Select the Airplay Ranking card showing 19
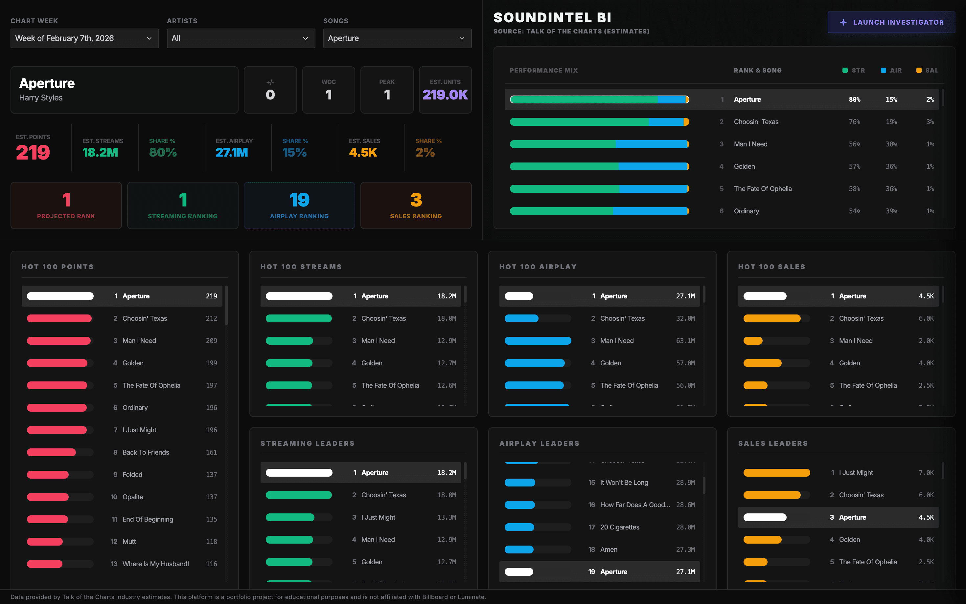Image resolution: width=966 pixels, height=604 pixels. 299,205
